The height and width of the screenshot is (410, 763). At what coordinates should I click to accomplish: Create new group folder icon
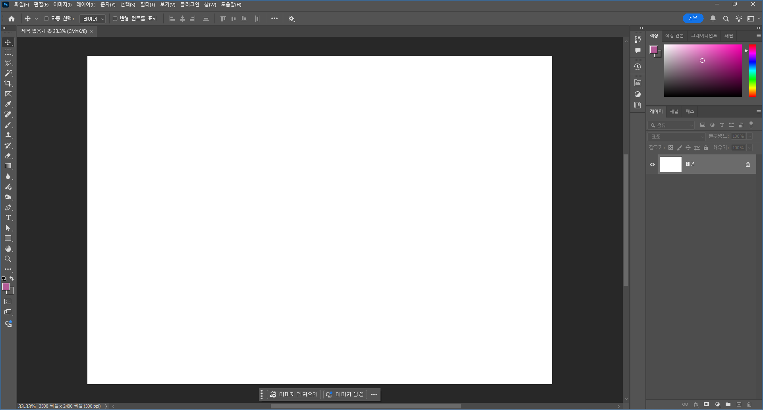728,404
